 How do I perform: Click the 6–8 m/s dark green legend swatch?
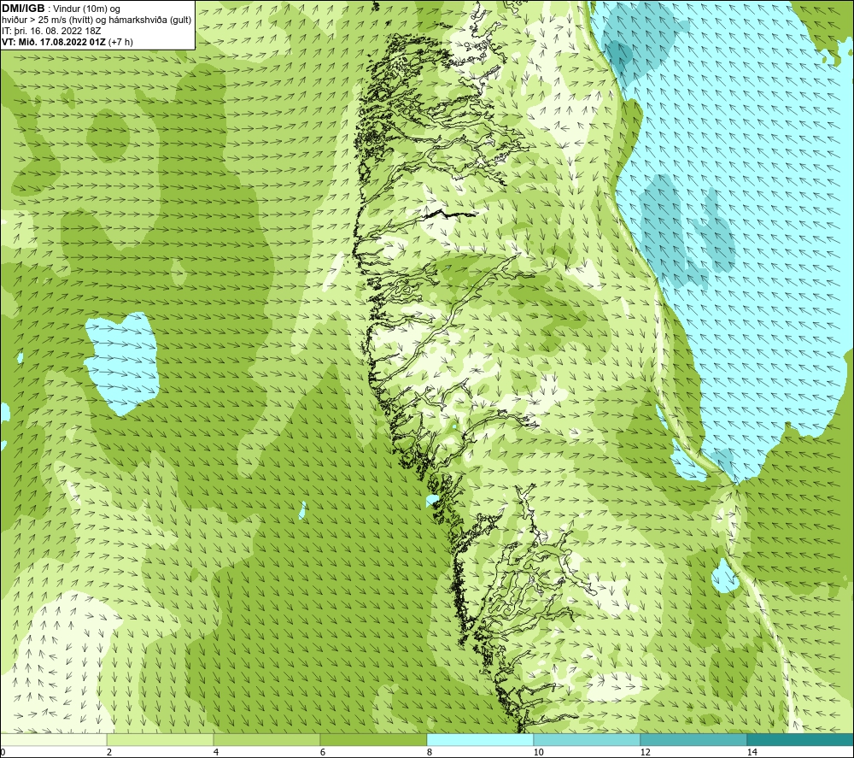(374, 739)
